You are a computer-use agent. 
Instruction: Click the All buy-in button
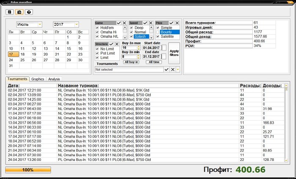(x=131, y=62)
